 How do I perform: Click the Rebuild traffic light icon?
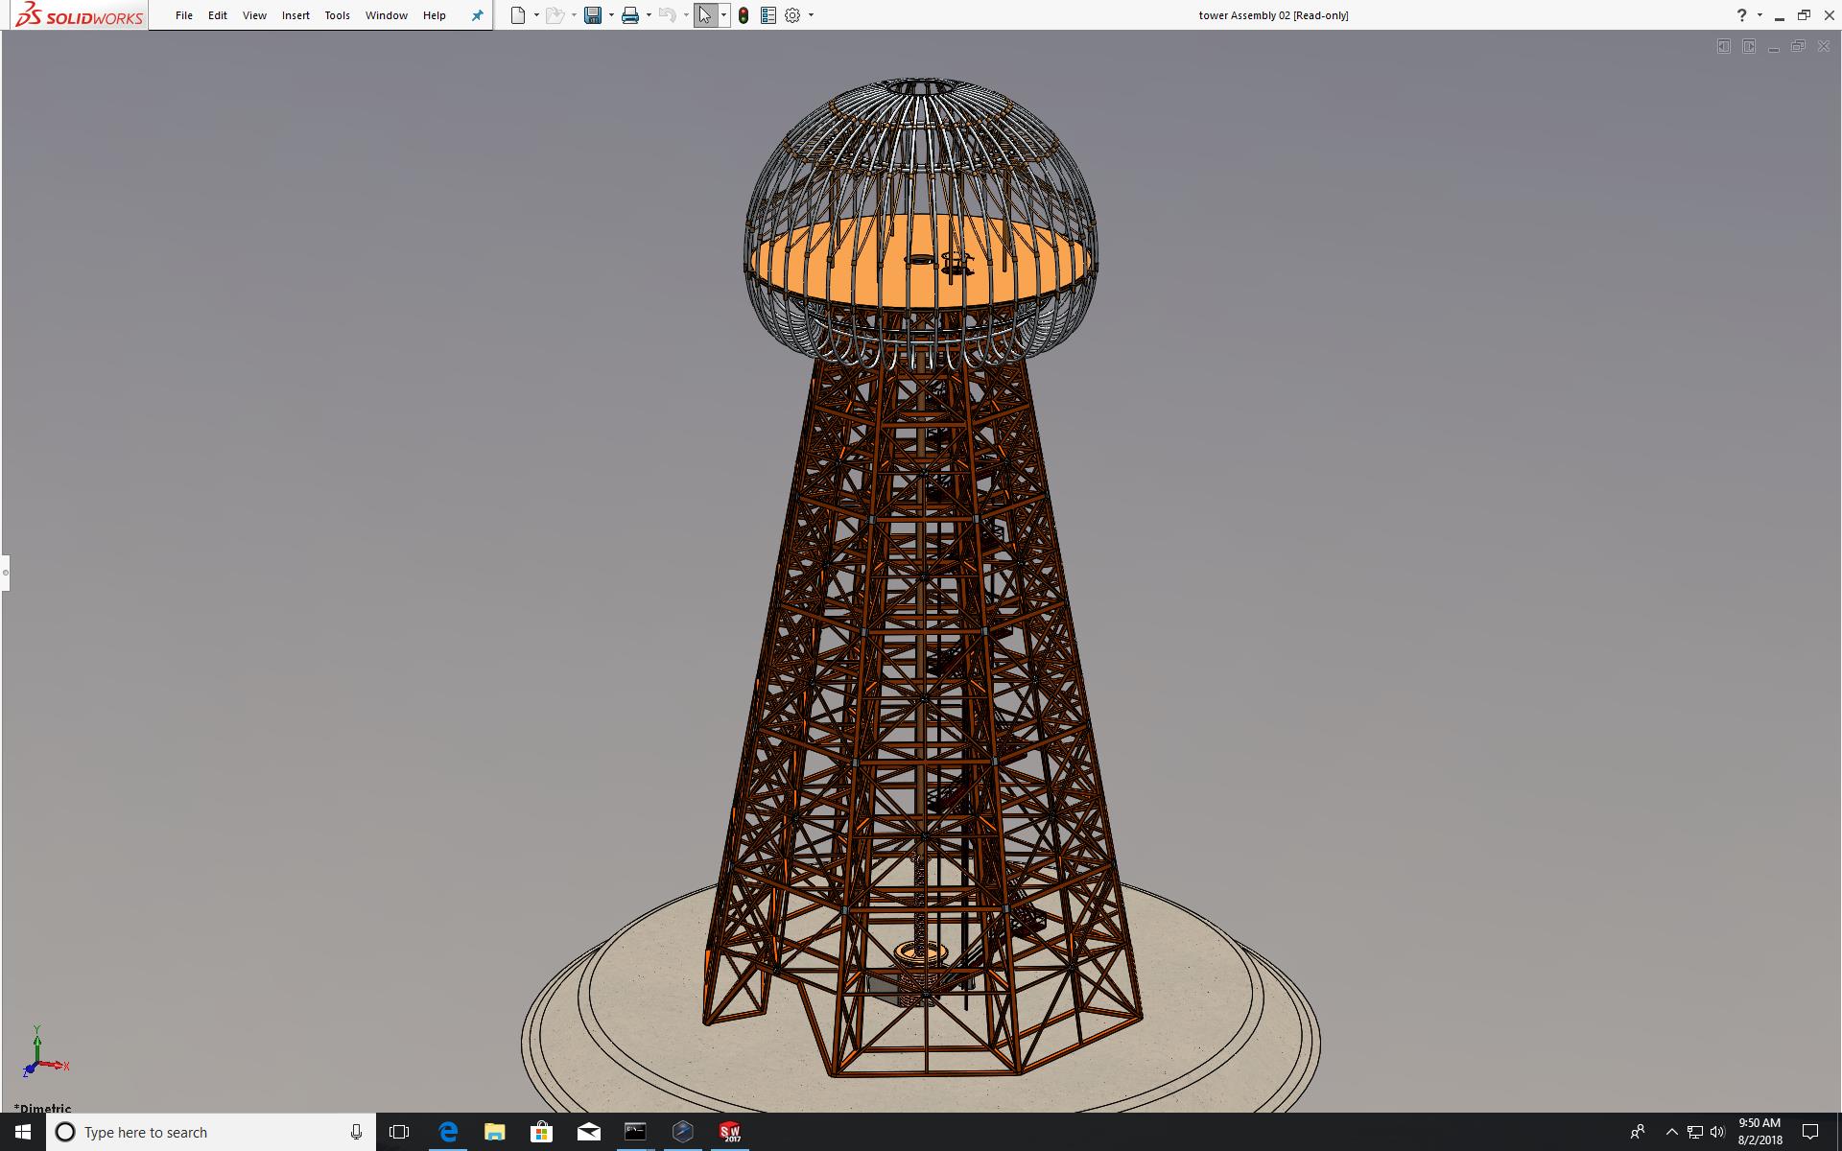click(x=744, y=15)
